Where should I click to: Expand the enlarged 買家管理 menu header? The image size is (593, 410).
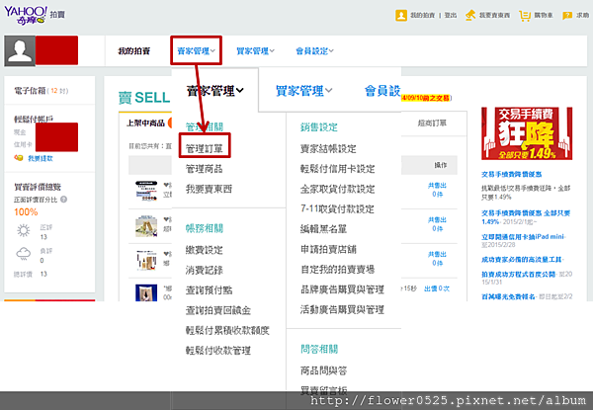pyautogui.click(x=304, y=91)
